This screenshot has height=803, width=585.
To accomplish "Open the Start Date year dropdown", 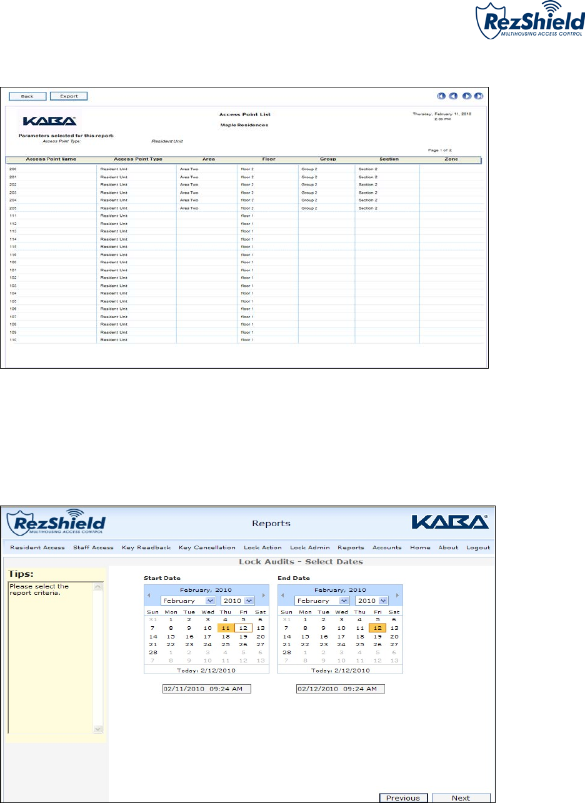I will point(237,601).
